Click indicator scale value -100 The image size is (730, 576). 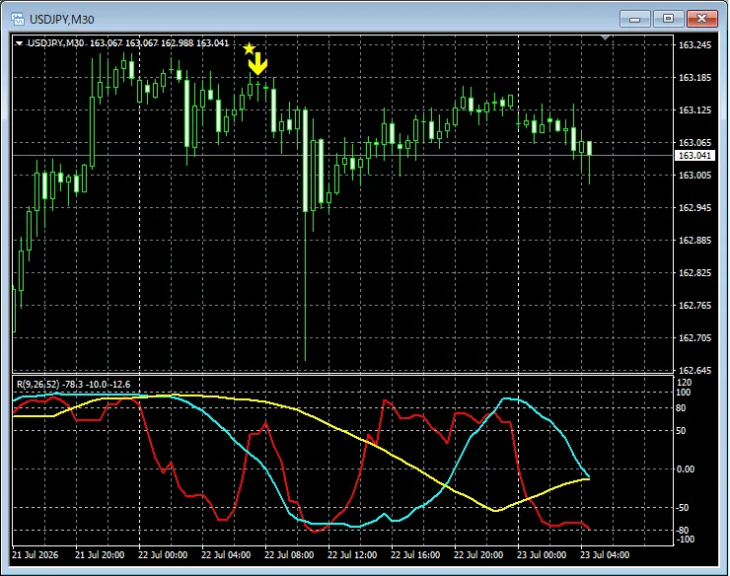(x=686, y=540)
